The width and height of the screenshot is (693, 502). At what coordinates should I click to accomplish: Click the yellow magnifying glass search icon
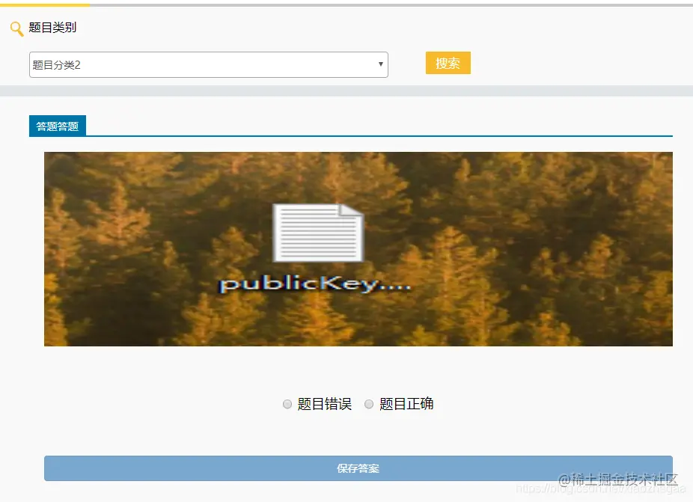coord(15,27)
